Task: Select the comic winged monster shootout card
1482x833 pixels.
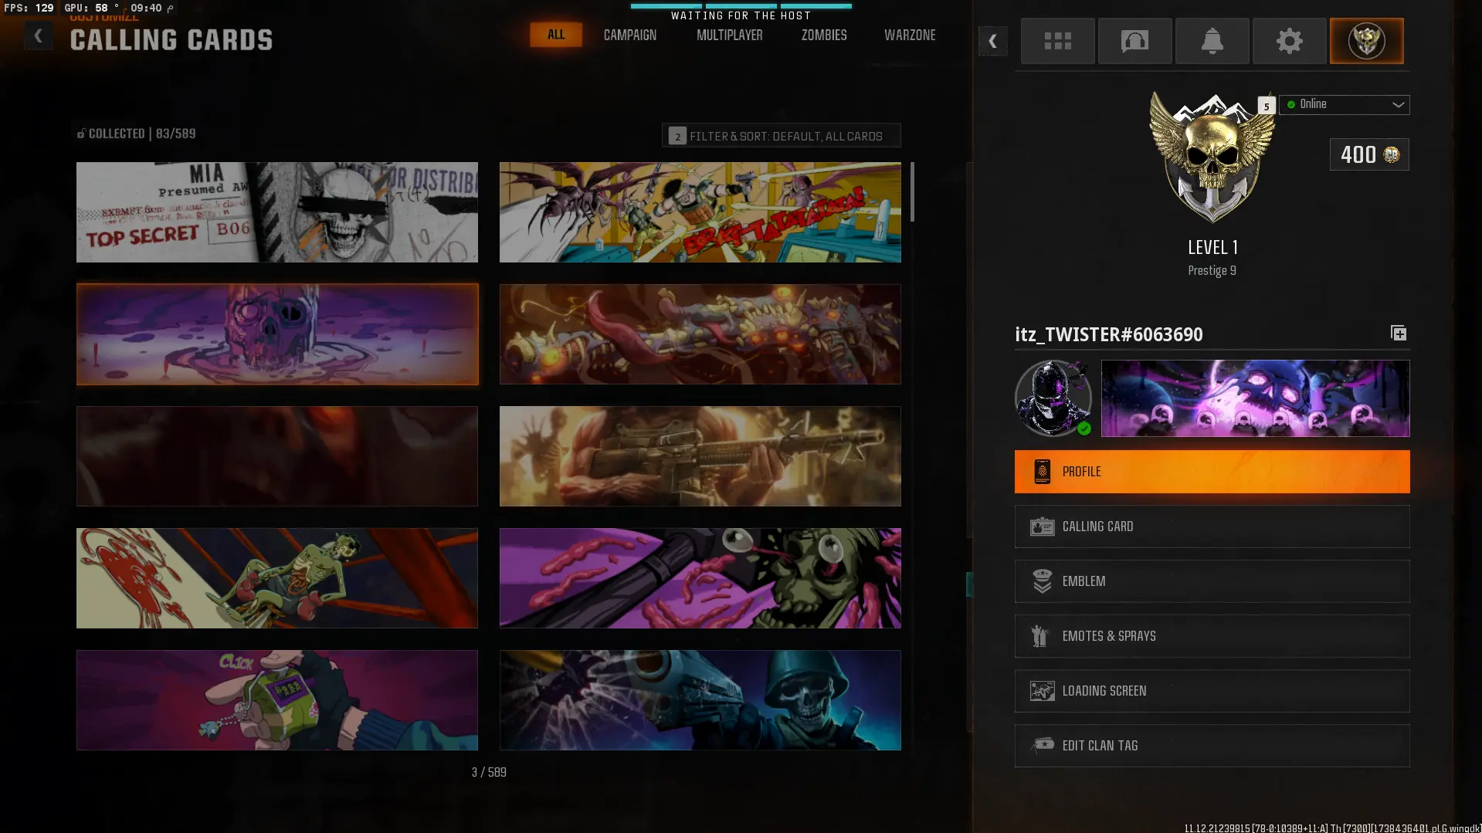Action: [700, 212]
